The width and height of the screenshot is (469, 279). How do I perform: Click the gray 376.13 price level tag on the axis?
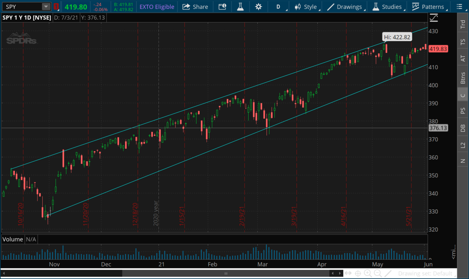438,128
